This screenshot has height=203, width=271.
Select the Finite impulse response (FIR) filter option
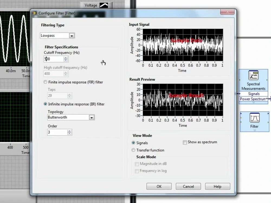click(45, 82)
